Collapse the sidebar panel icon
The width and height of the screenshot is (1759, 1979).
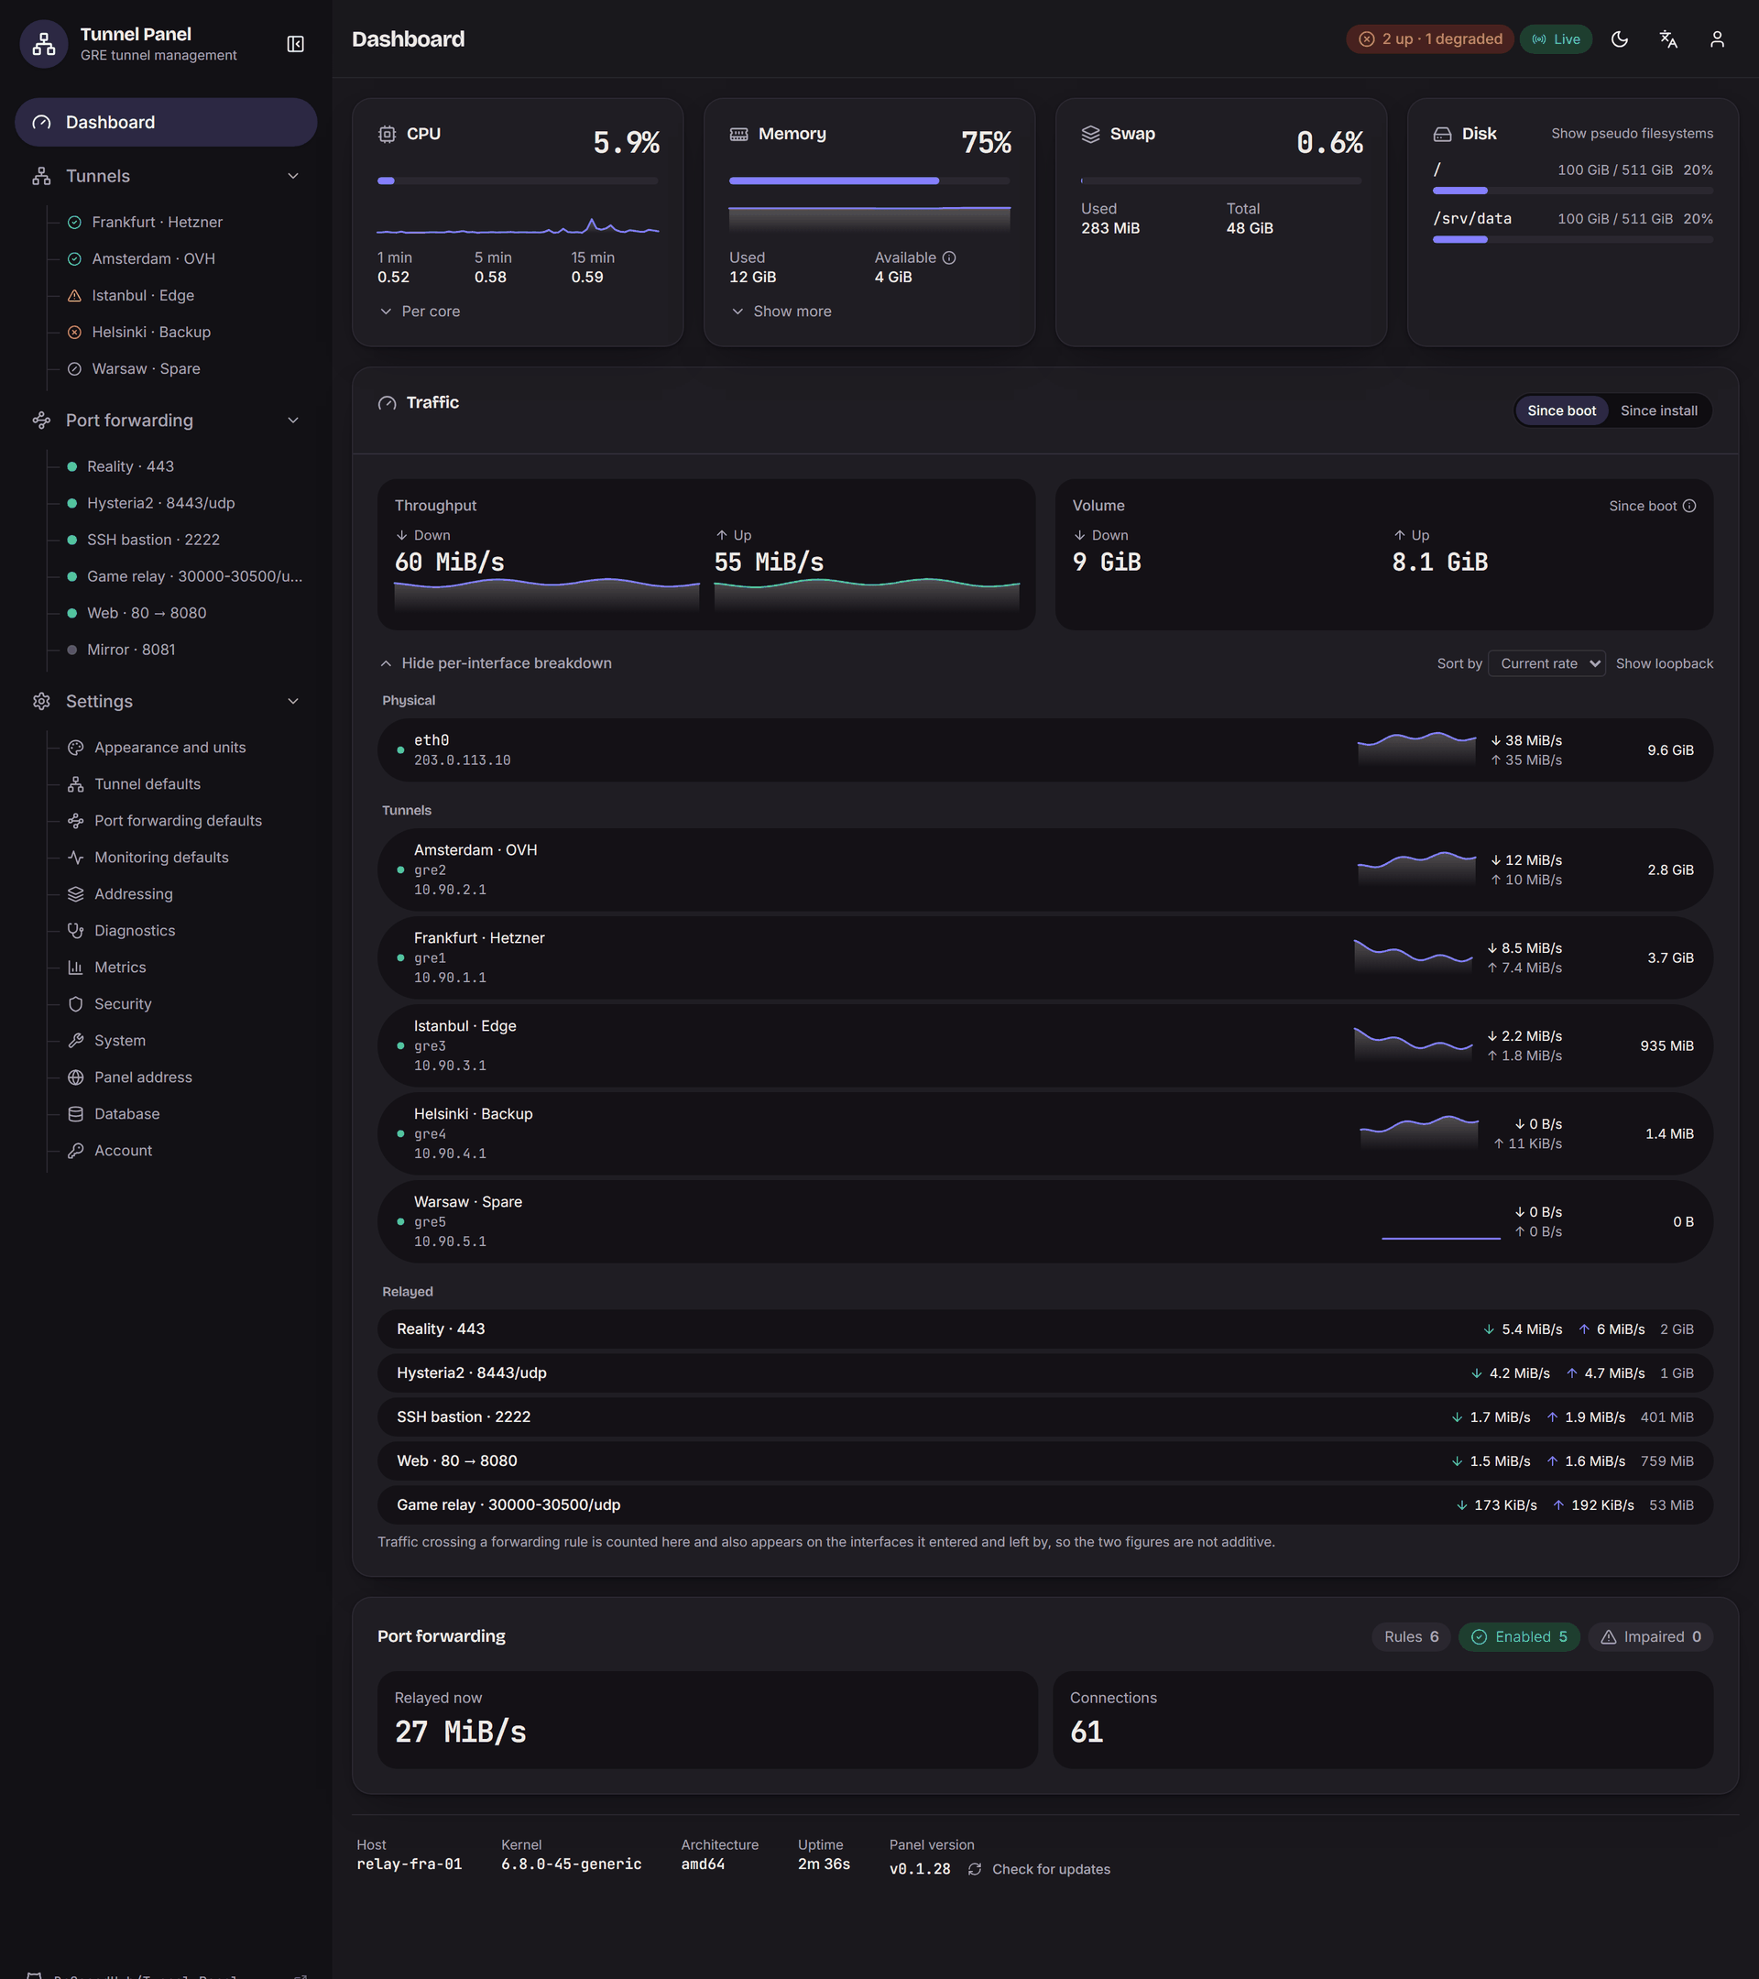(295, 44)
